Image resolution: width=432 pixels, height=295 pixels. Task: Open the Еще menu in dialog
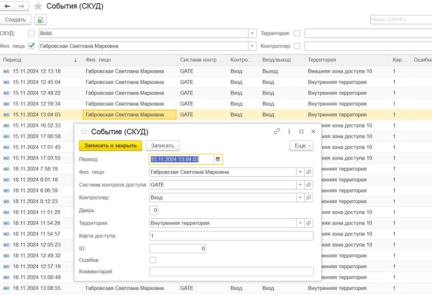click(x=301, y=145)
